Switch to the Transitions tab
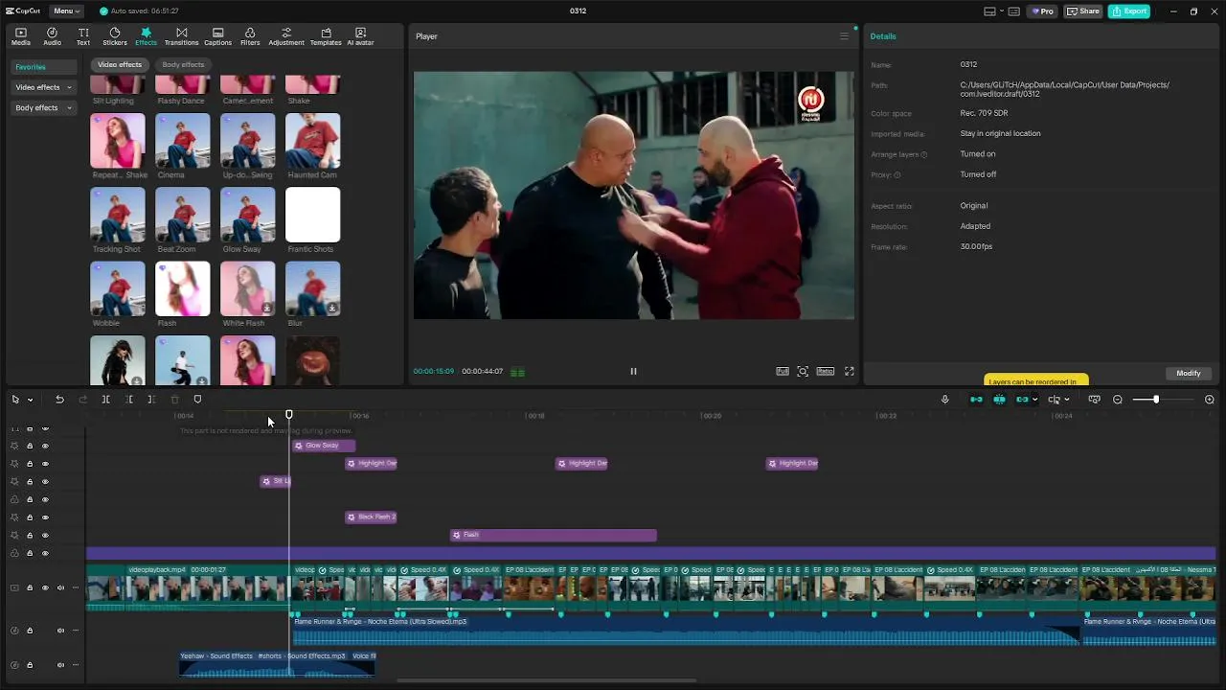Viewport: 1226px width, 690px height. pos(181,36)
